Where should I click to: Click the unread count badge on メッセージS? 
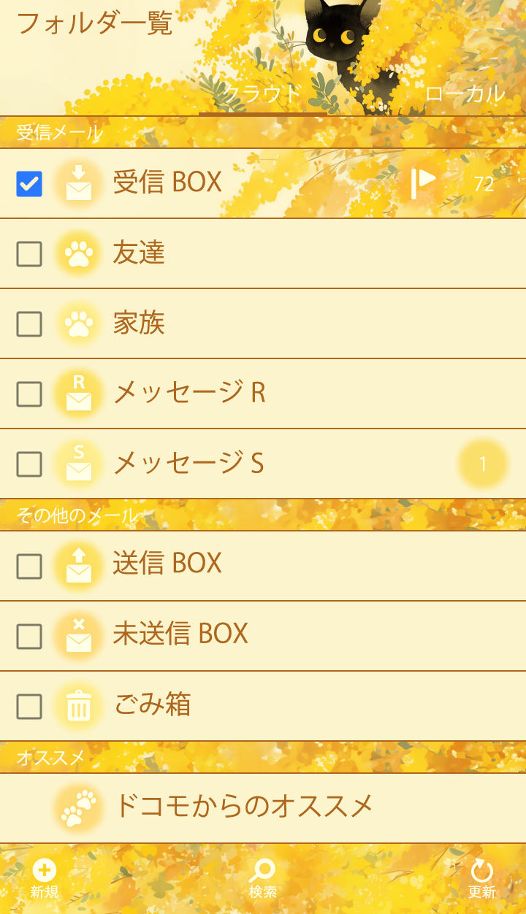[x=482, y=464]
